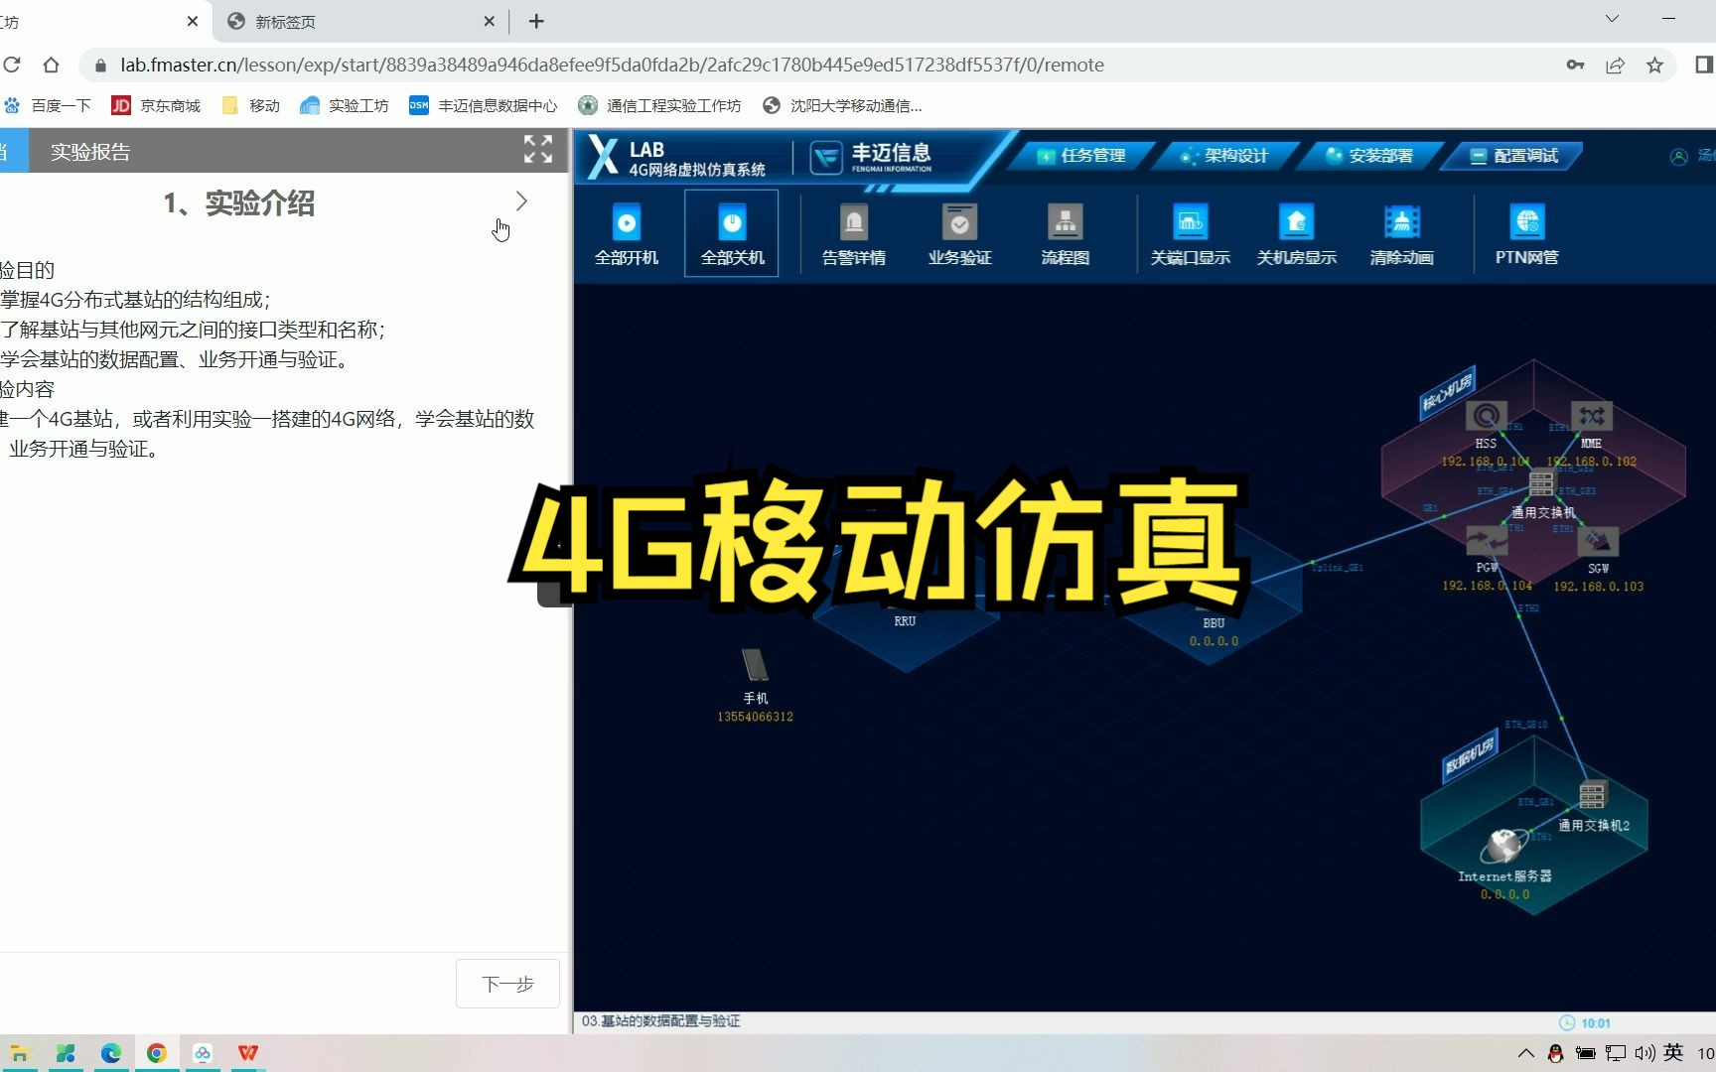Click the 清除动画 clear animation icon
1716x1072 pixels.
click(1400, 233)
